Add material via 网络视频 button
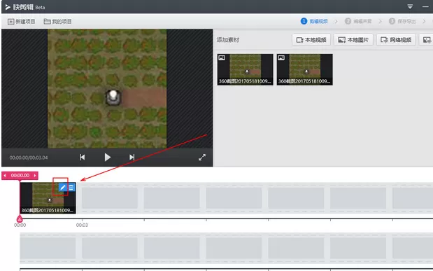Screen dimensions: 433x271 pyautogui.click(x=396, y=40)
